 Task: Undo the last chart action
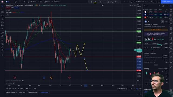[x=124, y=2]
